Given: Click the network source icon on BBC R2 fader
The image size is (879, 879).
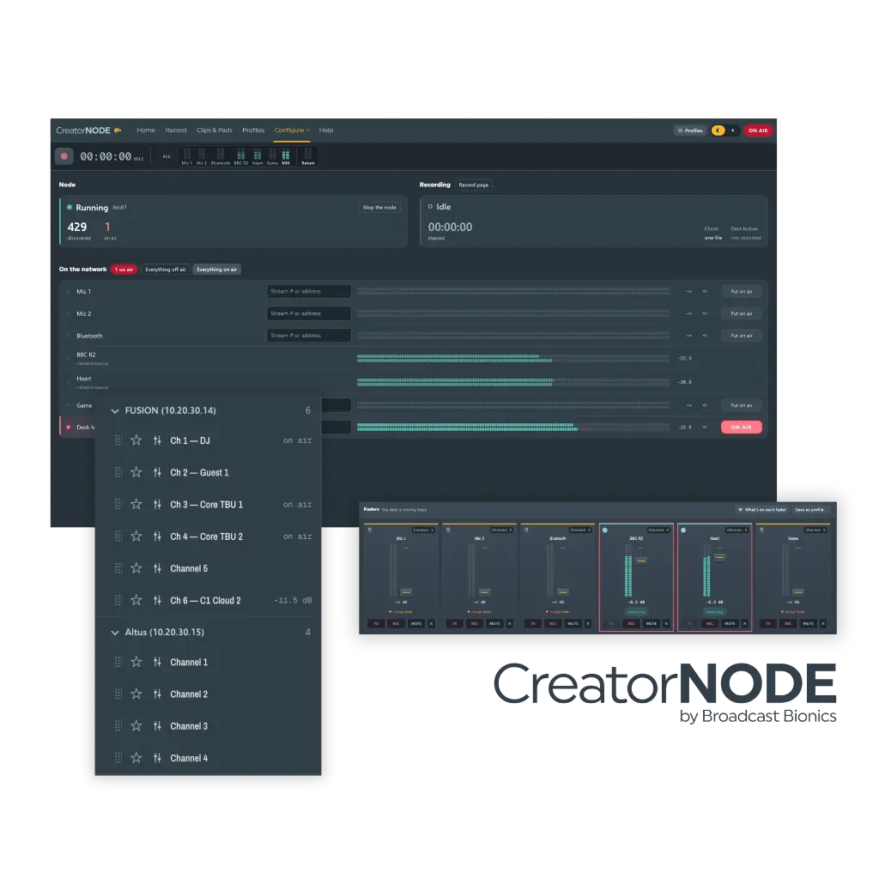Looking at the screenshot, I should pyautogui.click(x=605, y=530).
